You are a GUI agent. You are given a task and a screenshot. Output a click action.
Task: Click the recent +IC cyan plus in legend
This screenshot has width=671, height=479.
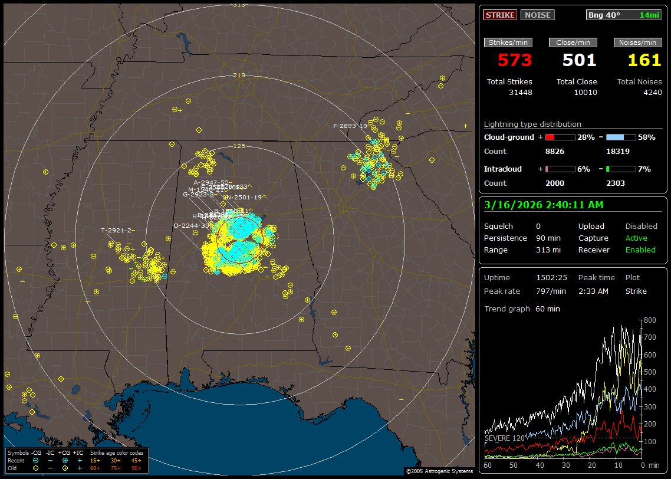tap(80, 460)
